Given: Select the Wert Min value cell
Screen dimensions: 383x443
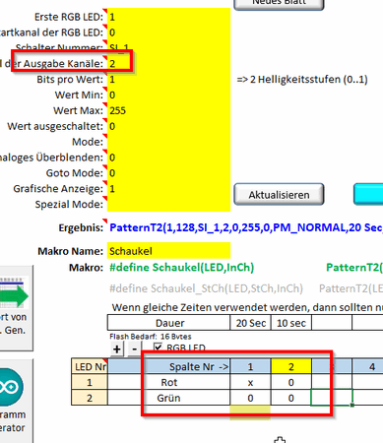Looking at the screenshot, I should coord(168,95).
